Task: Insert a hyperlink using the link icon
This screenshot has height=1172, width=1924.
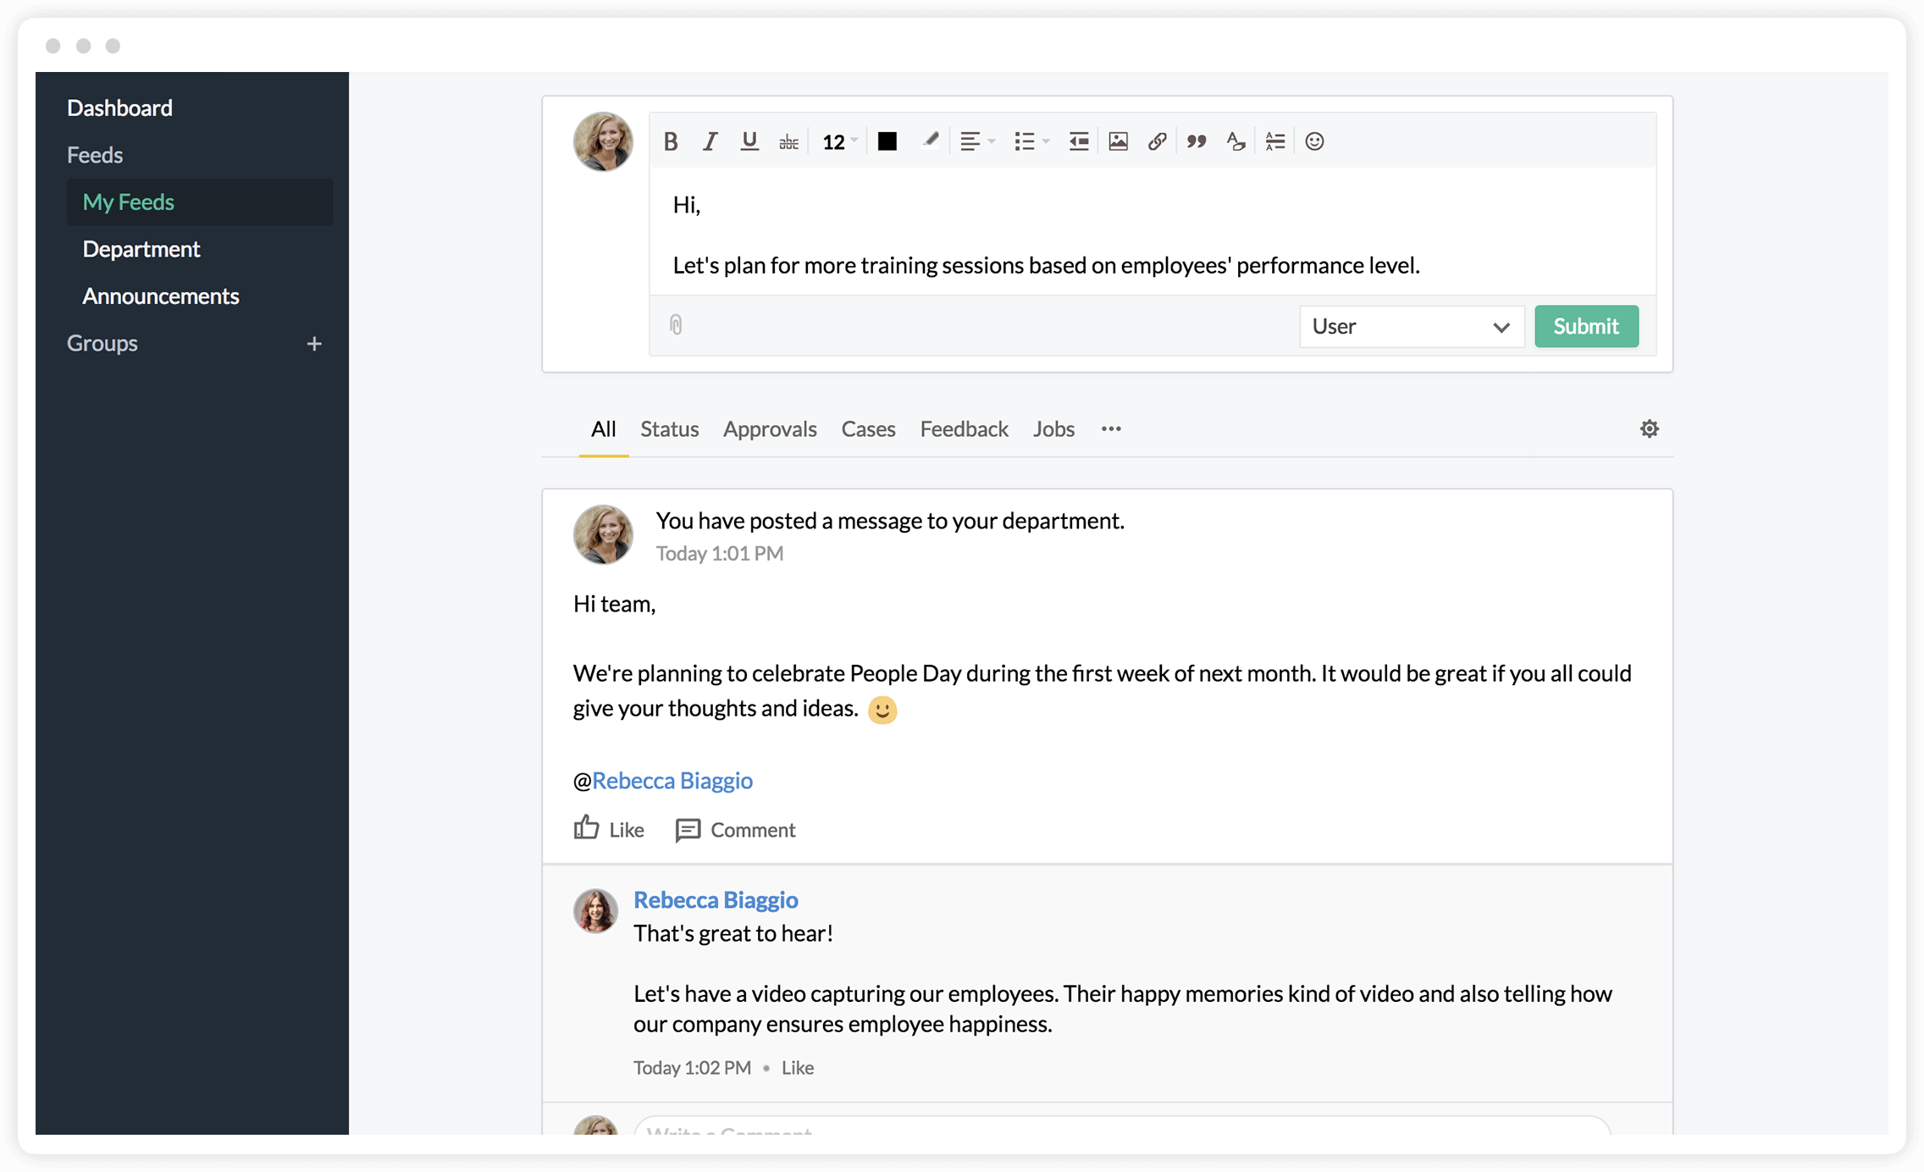Action: (1157, 141)
